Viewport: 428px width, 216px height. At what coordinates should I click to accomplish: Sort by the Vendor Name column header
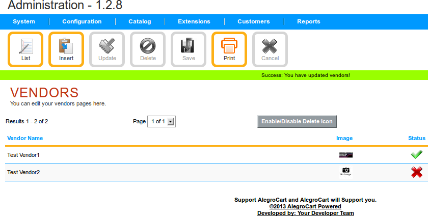(25, 138)
